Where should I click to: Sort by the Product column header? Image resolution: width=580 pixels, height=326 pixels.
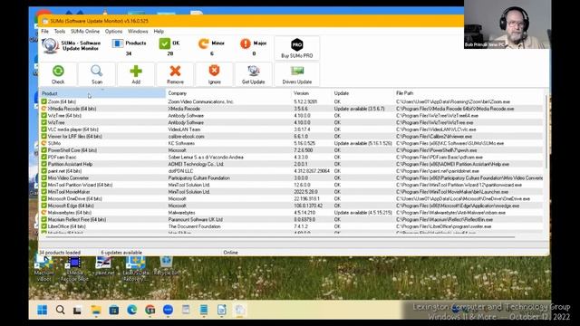click(102, 93)
